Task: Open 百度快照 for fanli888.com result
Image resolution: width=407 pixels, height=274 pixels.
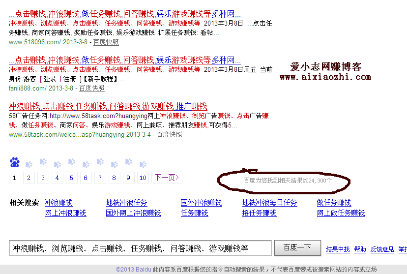Action: 91,89
